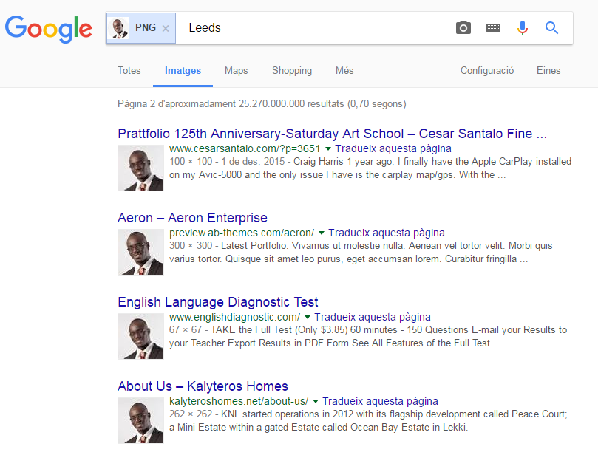This screenshot has height=455, width=598.
Task: Switch to the Totes tab
Action: (129, 70)
